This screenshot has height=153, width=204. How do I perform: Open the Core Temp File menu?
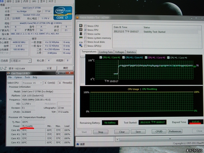pos(10,77)
